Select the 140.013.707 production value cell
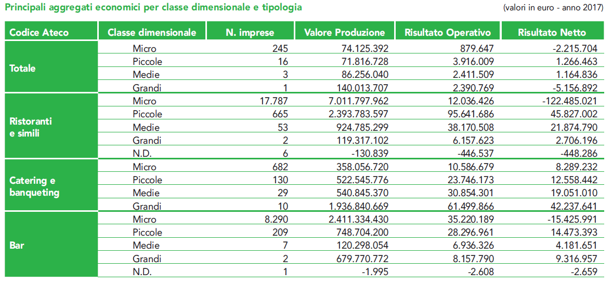Image resolution: width=612 pixels, height=285 pixels. point(355,88)
